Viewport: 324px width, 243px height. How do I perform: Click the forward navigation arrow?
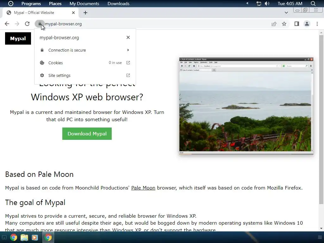coord(17,24)
